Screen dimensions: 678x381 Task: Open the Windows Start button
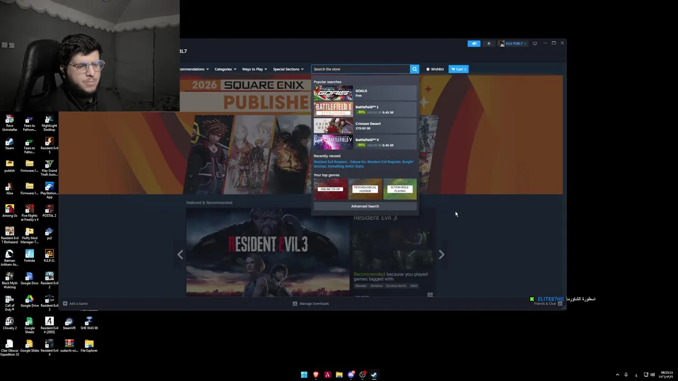(304, 375)
